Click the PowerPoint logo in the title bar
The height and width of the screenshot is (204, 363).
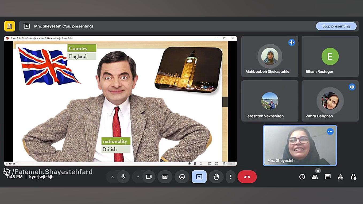point(7,38)
